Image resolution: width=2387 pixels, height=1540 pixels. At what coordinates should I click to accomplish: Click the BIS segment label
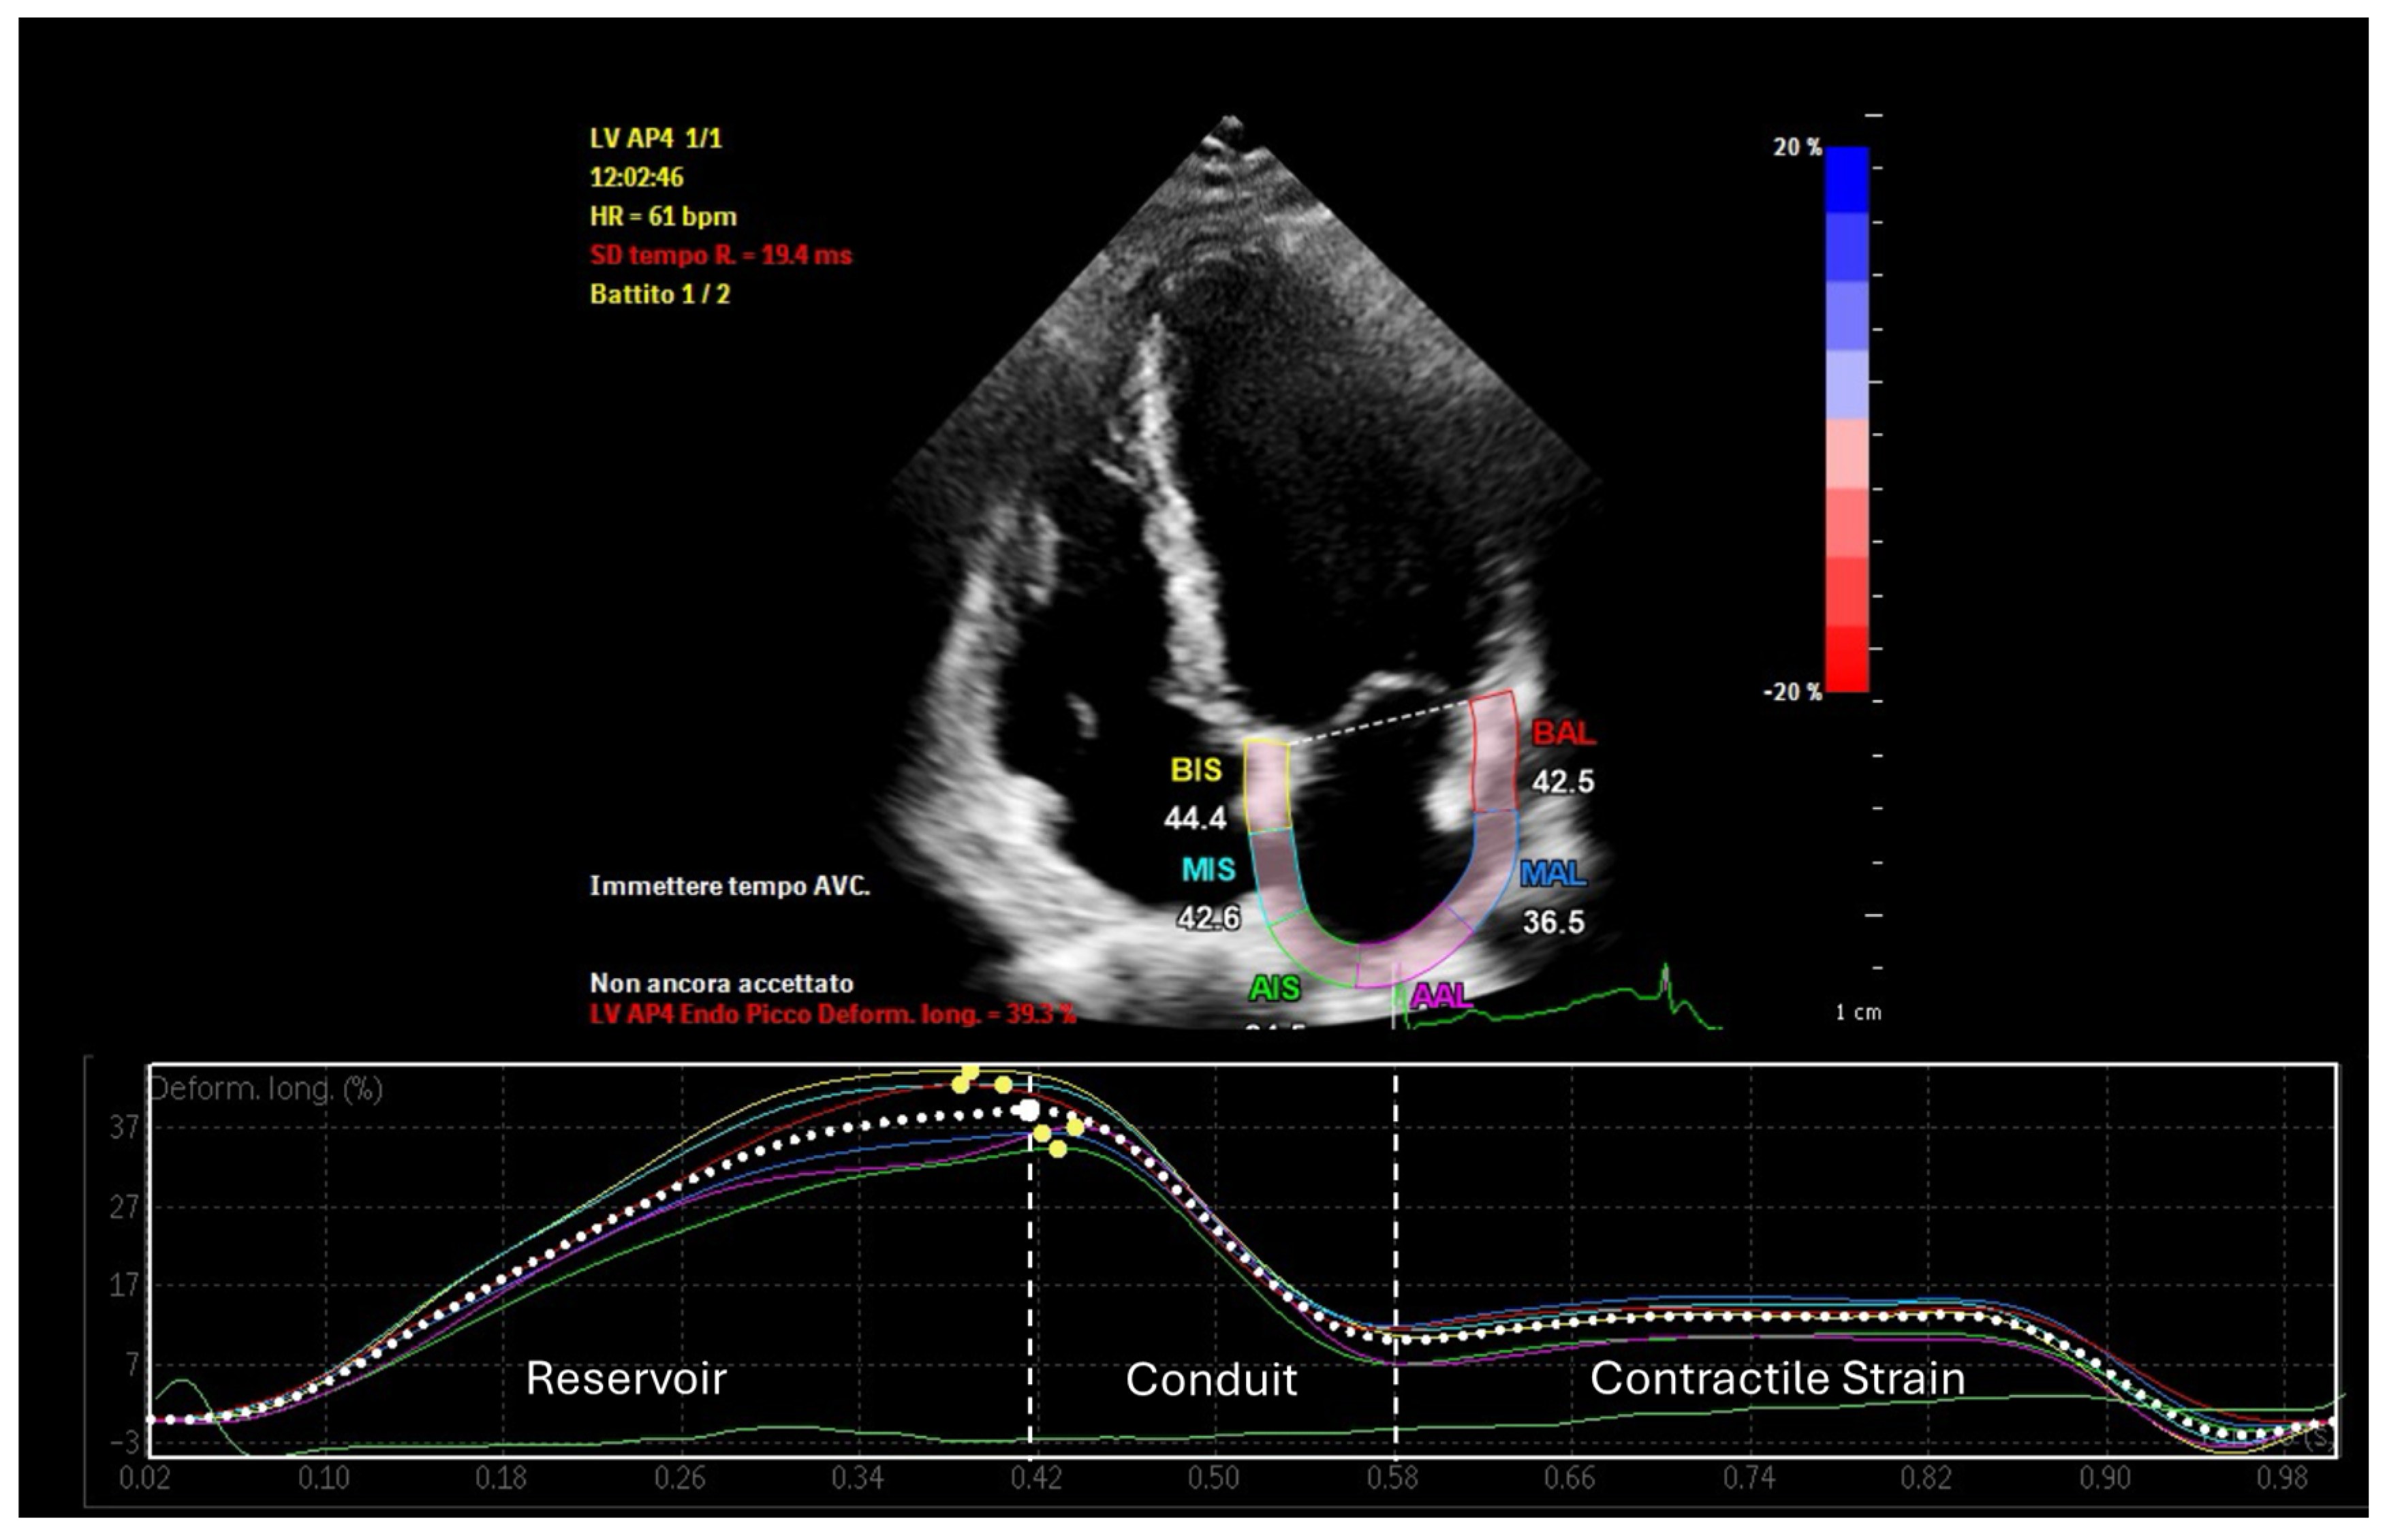click(1196, 770)
